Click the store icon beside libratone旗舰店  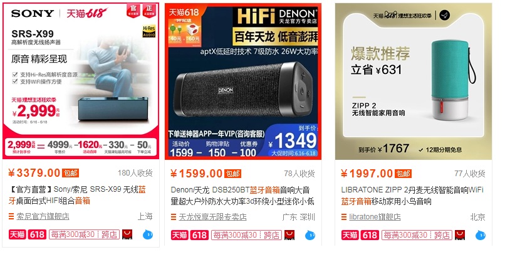(344, 217)
